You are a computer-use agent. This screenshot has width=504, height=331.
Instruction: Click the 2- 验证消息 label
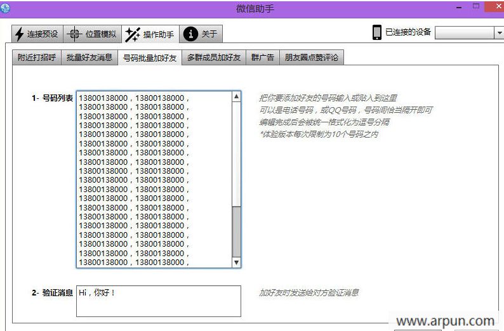click(53, 292)
